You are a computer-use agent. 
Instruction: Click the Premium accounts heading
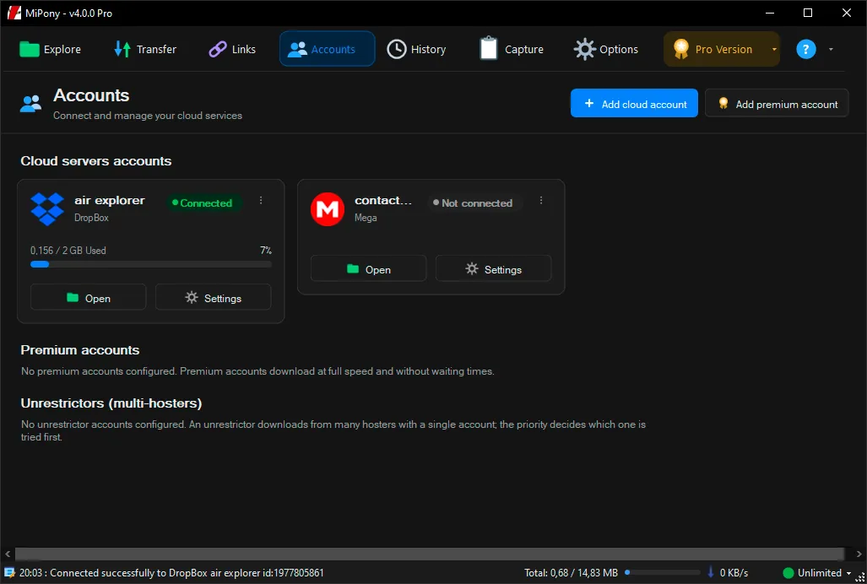click(79, 349)
